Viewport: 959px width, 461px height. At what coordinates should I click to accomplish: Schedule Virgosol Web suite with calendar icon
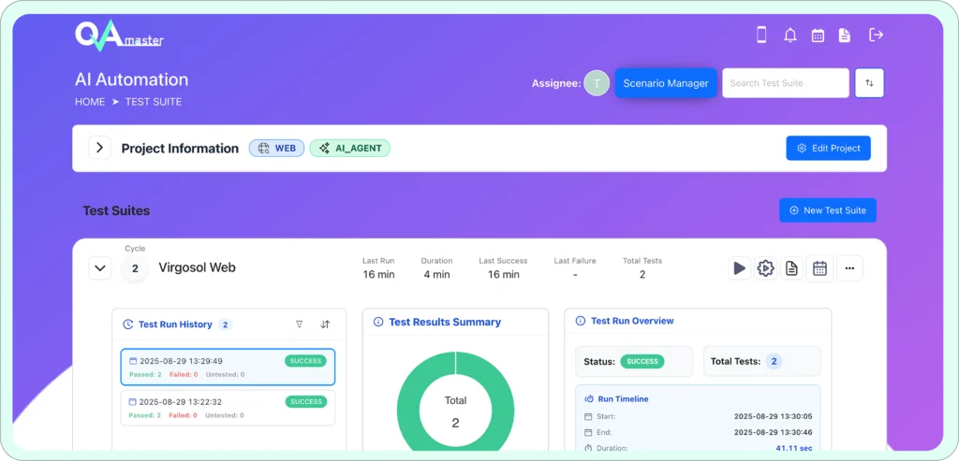pos(819,268)
